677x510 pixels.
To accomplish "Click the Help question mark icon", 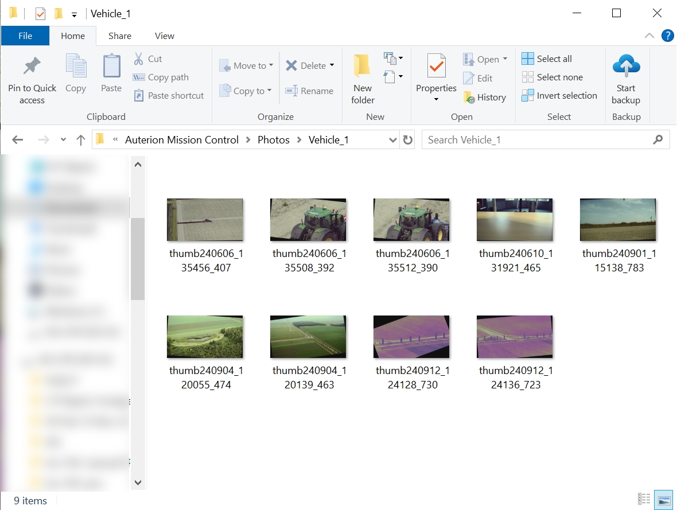I will coord(667,36).
